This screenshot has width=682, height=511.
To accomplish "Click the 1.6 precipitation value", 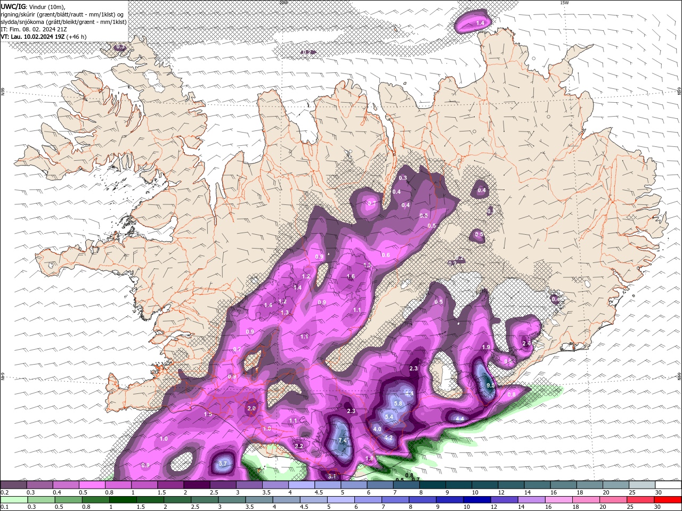I will coord(351,277).
